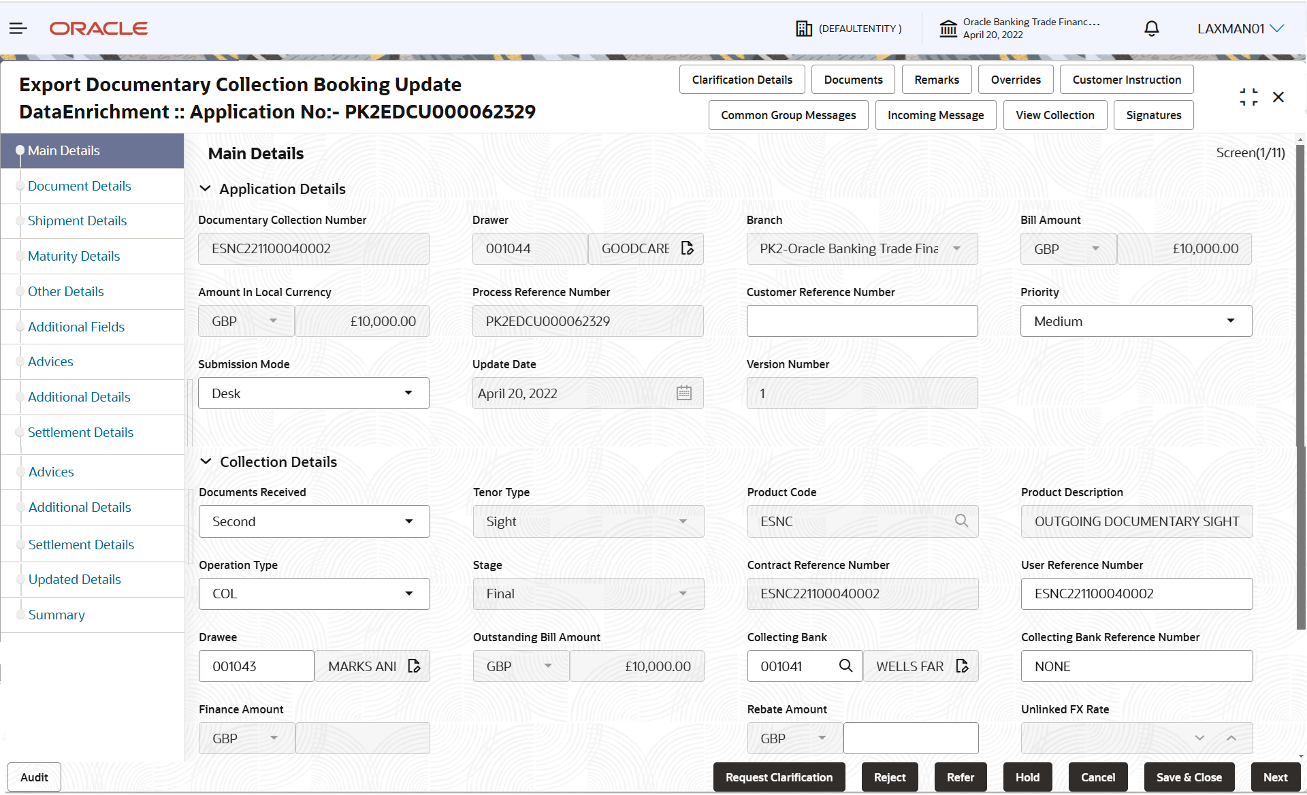Open the Branch dropdown
Image resolution: width=1307 pixels, height=795 pixels.
pyautogui.click(x=862, y=249)
